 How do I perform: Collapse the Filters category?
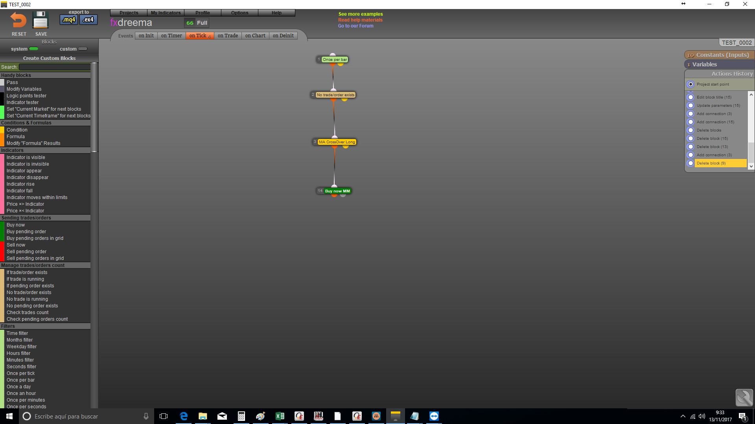point(45,326)
